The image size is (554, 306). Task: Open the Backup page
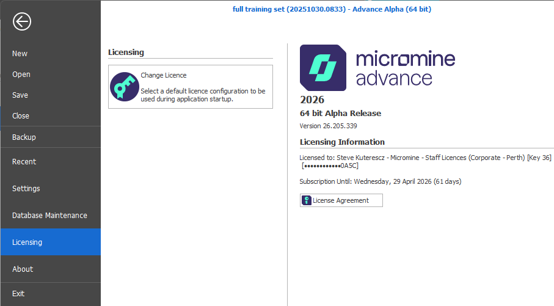click(51, 137)
